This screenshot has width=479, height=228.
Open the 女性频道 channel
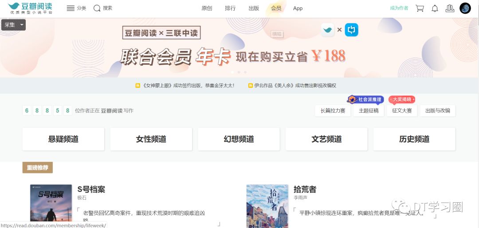(x=151, y=139)
